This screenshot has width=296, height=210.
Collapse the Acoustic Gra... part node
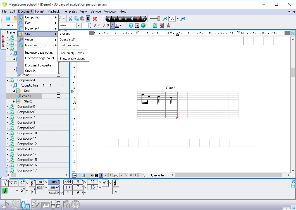(x=11, y=85)
